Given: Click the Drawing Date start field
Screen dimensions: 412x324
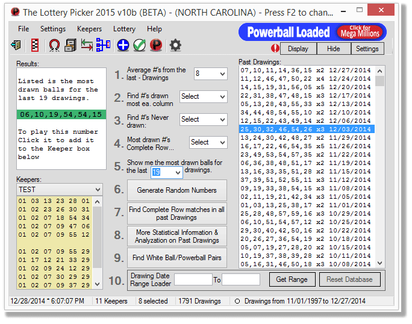Looking at the screenshot, I should tap(193, 279).
